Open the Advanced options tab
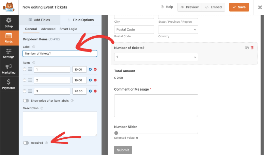The width and height of the screenshot is (264, 155). click(x=48, y=29)
